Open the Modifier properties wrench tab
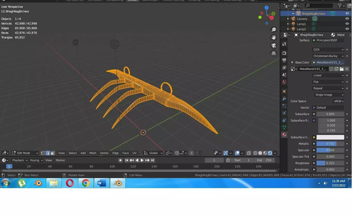Viewport: 353px width, 217px height. pos(284,99)
